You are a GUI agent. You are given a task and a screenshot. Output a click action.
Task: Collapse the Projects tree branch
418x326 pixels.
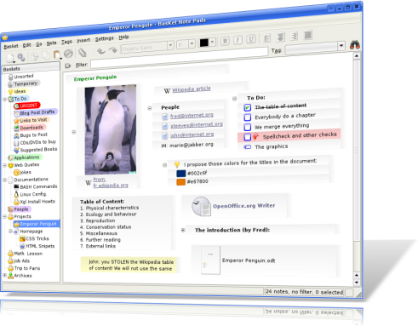(x=5, y=216)
